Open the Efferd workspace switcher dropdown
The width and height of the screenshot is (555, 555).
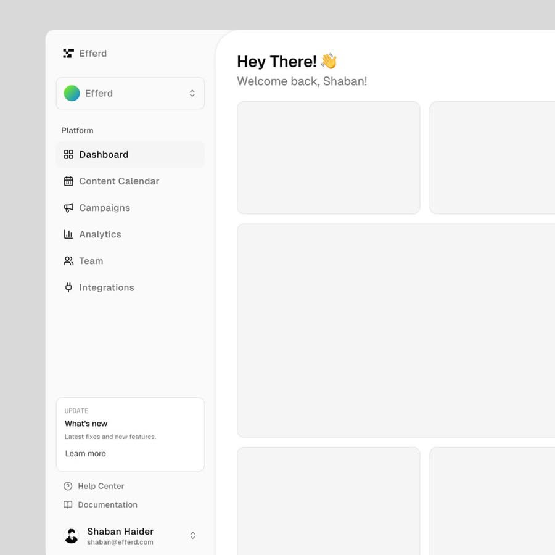(x=130, y=93)
